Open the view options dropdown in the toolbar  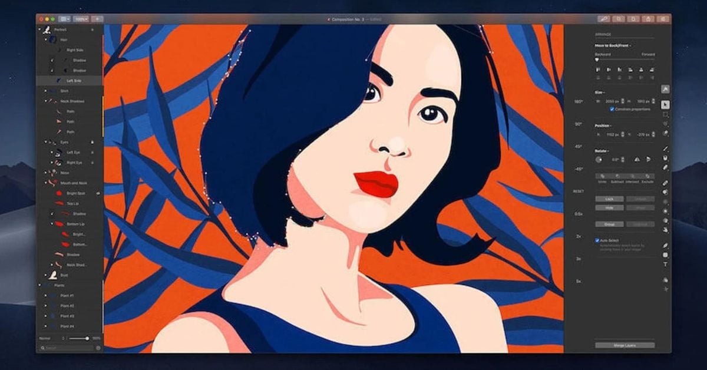coord(65,19)
